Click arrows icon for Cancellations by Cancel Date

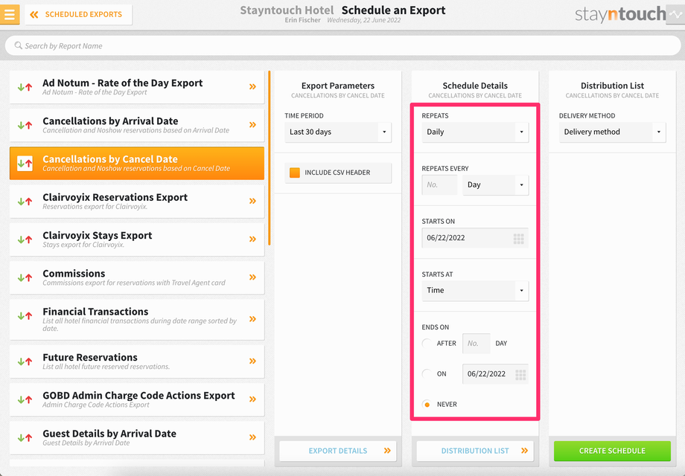(x=25, y=163)
